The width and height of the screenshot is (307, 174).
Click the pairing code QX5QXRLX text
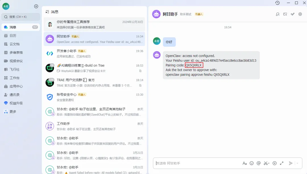(194, 65)
